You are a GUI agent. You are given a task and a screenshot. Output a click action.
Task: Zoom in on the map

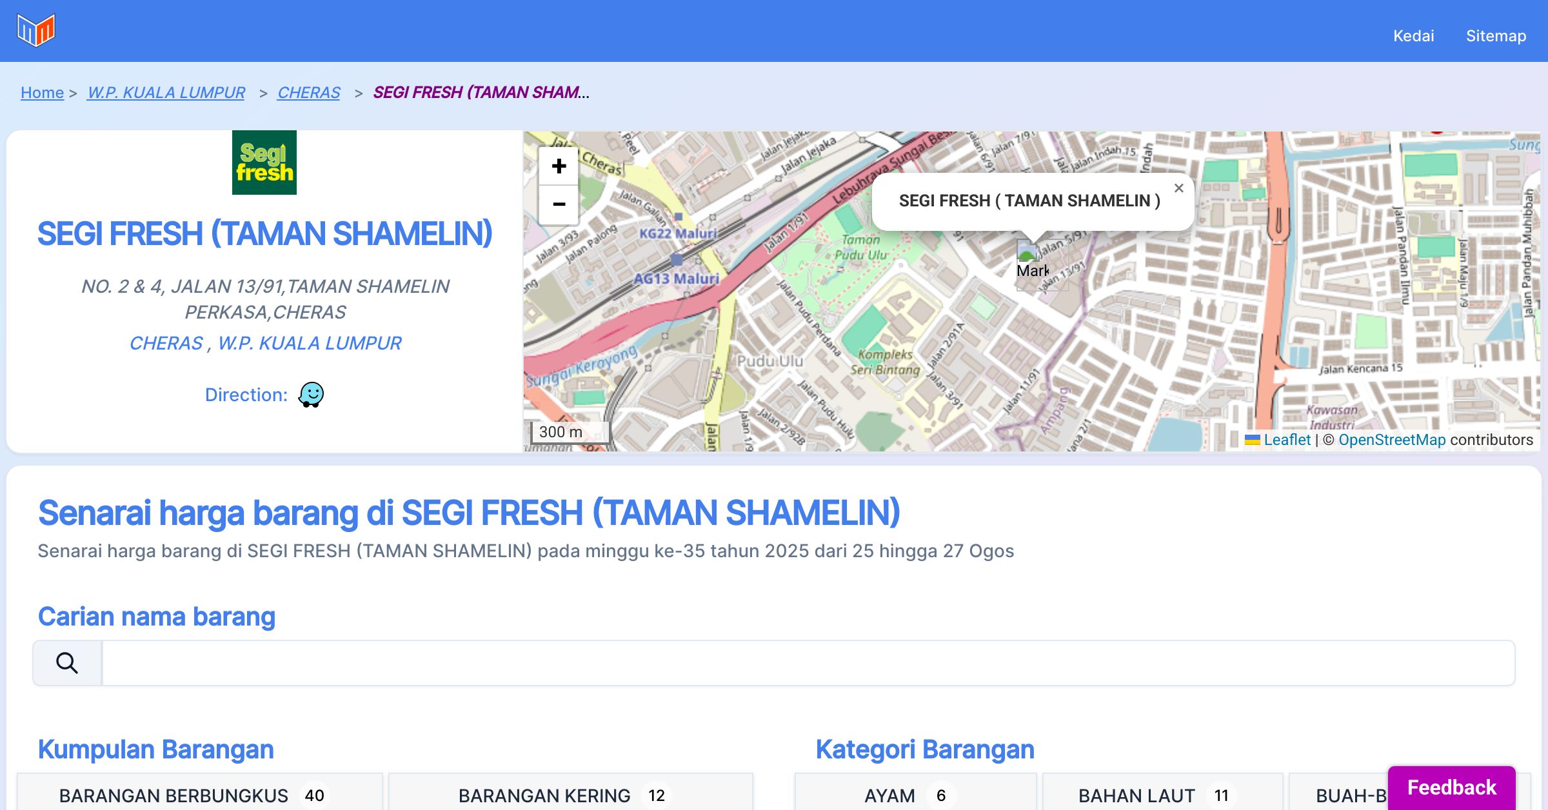coord(559,166)
